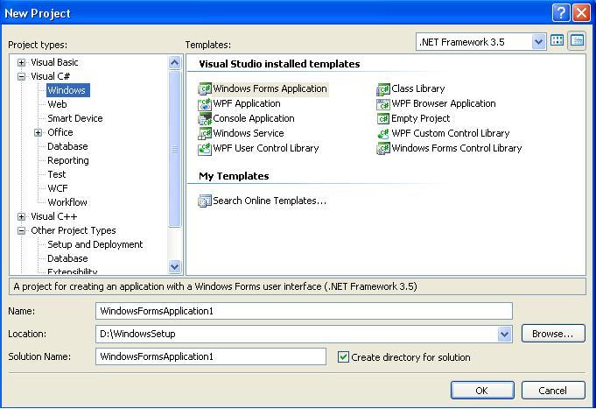Collapse the Other Project Types node
Image resolution: width=596 pixels, height=409 pixels.
(x=22, y=230)
